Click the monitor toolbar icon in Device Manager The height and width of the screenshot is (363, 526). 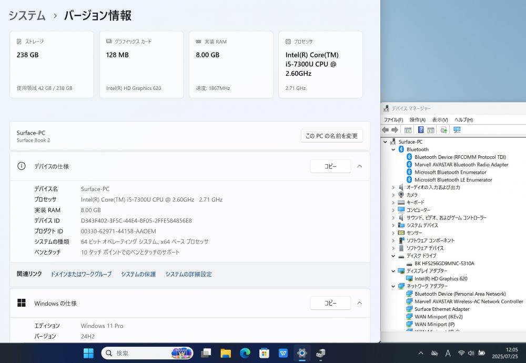[457, 130]
